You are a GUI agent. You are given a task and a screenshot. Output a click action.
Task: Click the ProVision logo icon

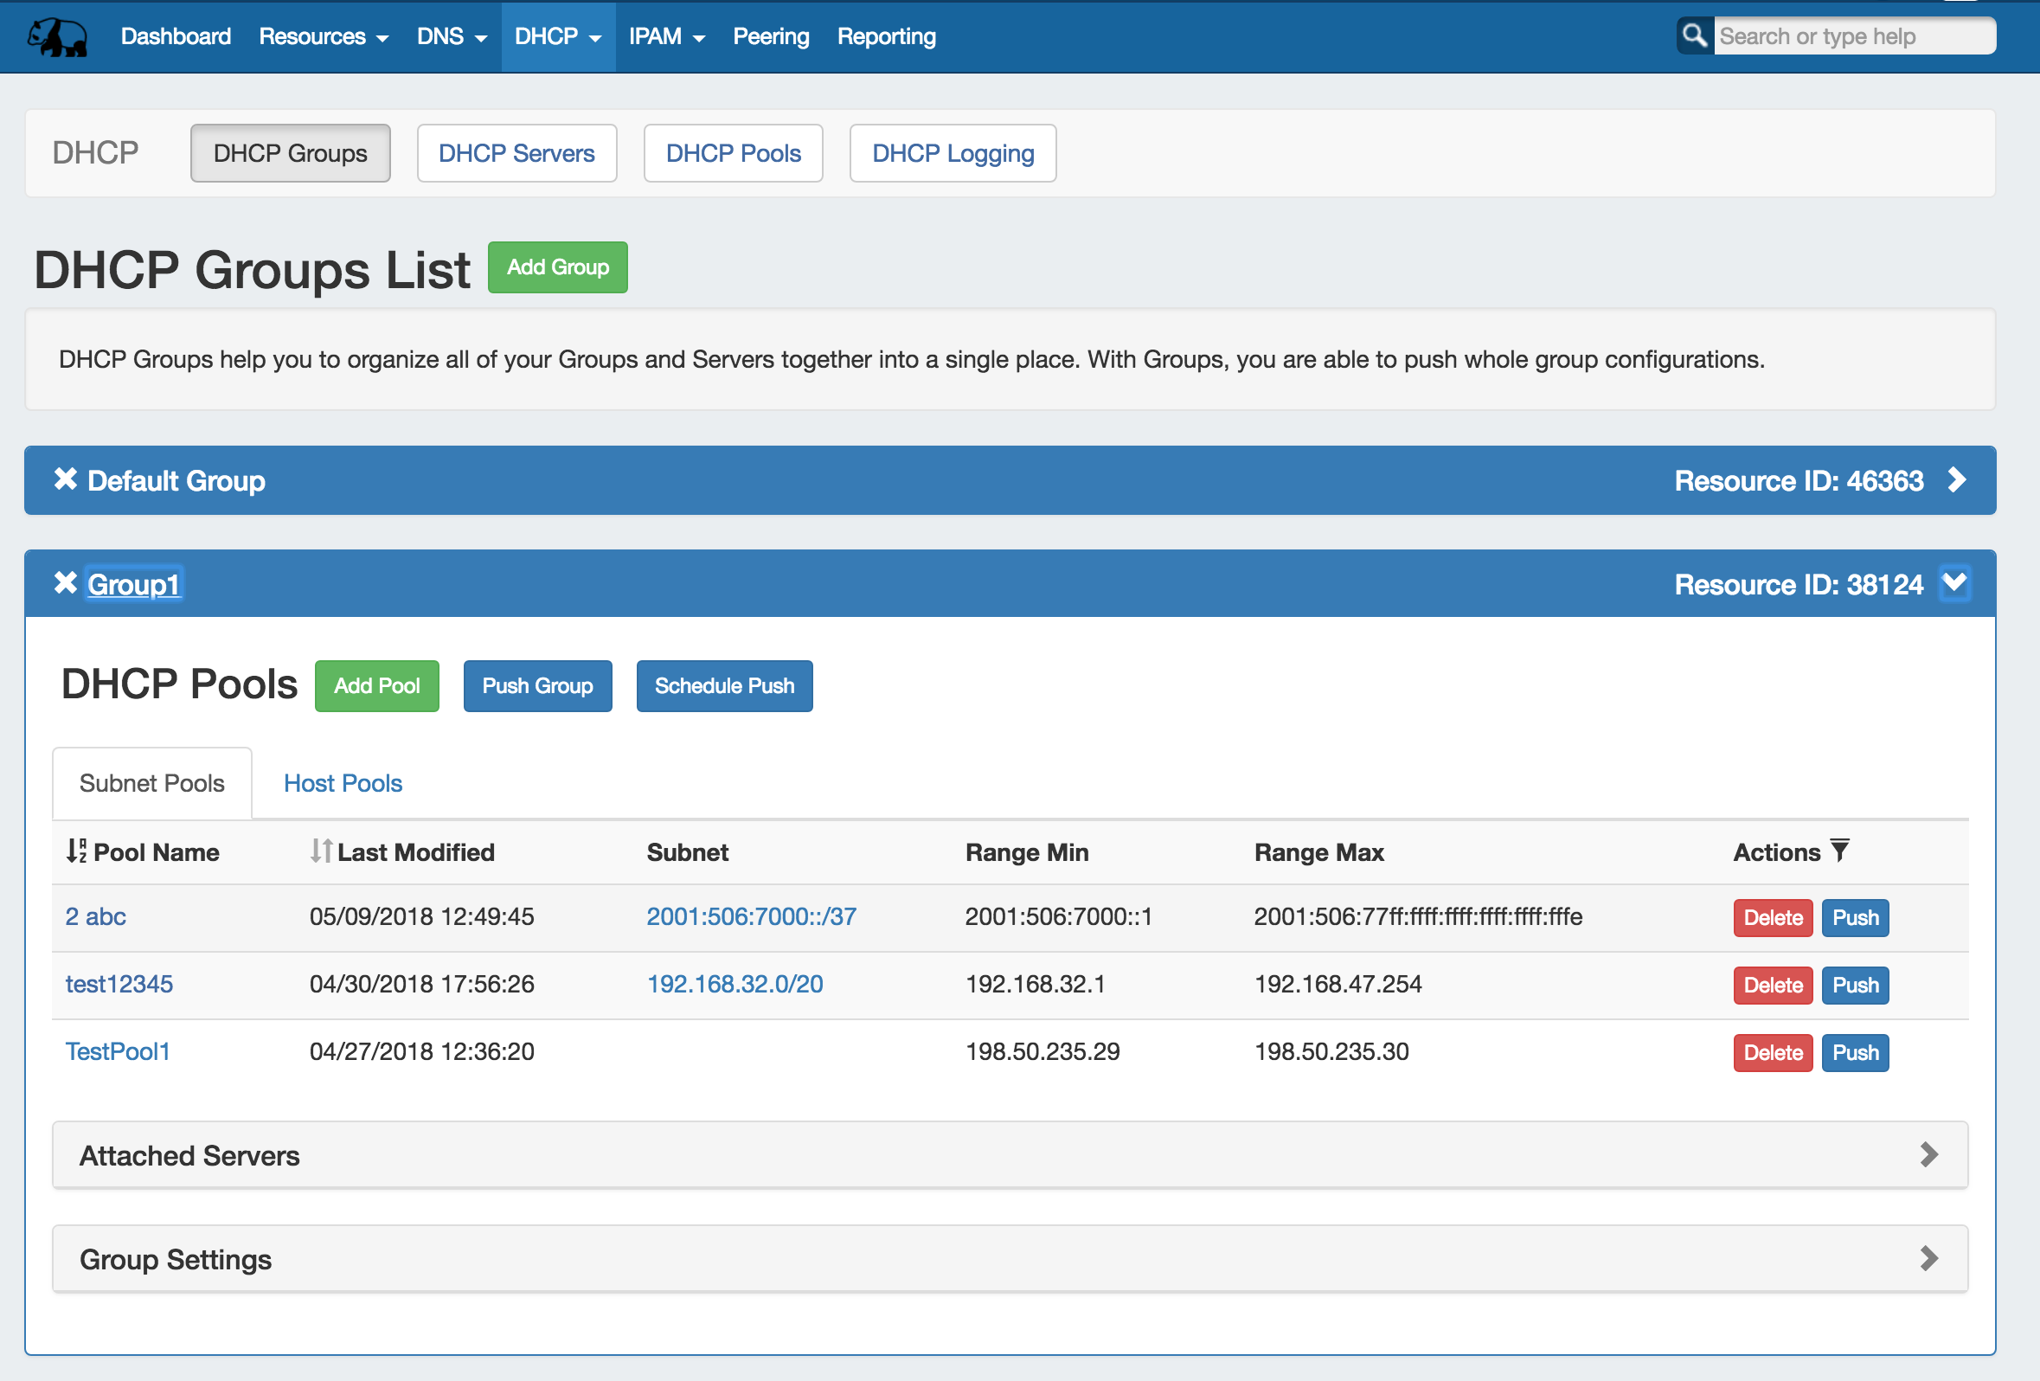(57, 37)
